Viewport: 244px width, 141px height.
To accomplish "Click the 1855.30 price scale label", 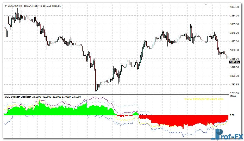I will point(235,24).
